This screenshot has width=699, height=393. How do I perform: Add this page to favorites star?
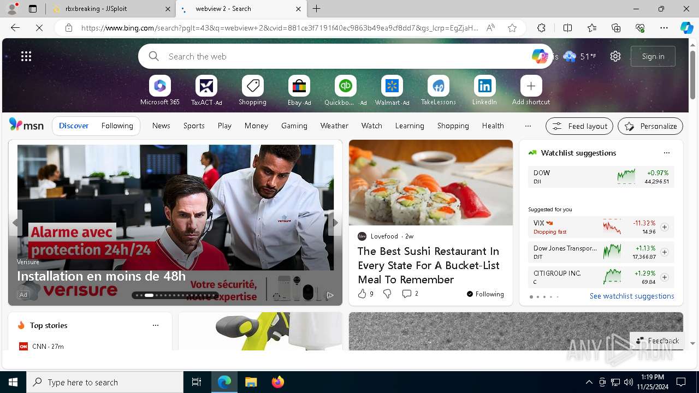click(x=512, y=28)
